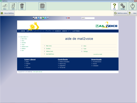The image size is (137, 103).
Task: Click the Mail2Voice logo in banner
Action: 106,25
